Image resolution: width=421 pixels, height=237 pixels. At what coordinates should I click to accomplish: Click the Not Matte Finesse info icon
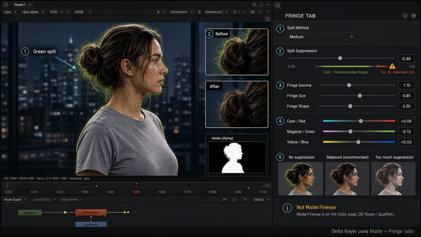[287, 208]
